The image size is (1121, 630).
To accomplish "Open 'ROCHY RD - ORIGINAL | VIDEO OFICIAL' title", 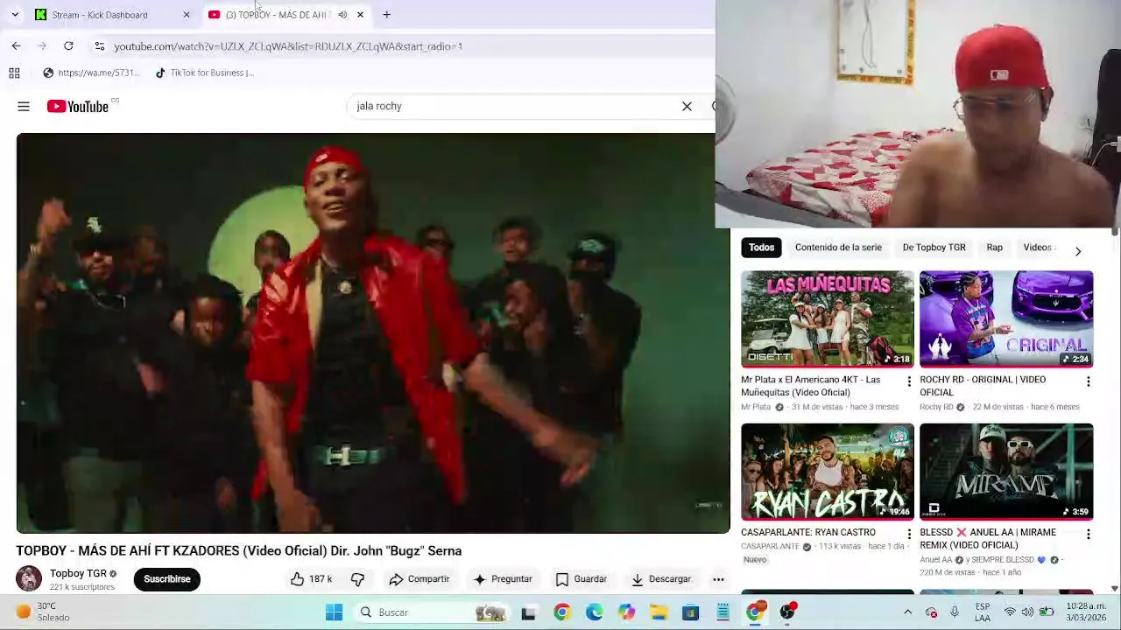I will point(983,386).
